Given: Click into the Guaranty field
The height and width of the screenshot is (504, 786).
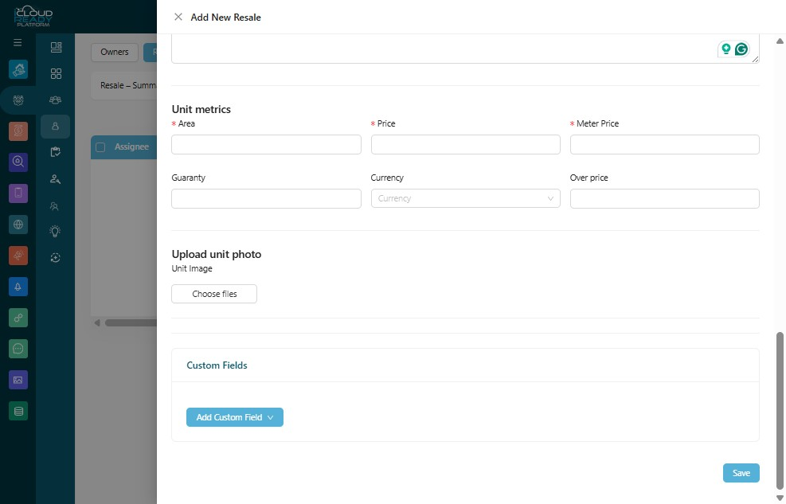Looking at the screenshot, I should coord(266,198).
